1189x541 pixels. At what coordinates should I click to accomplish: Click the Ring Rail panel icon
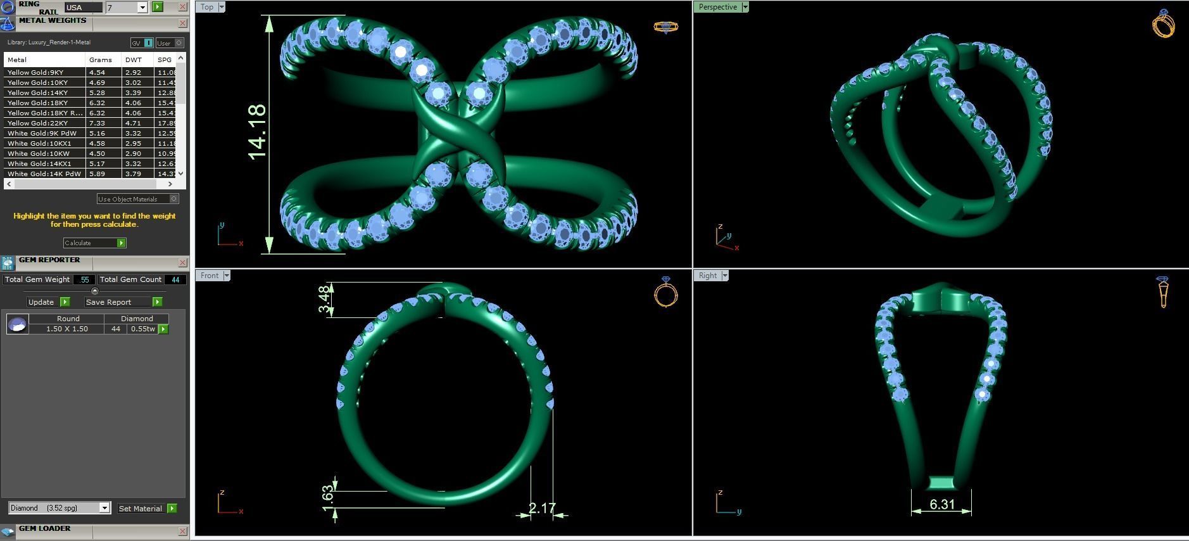coord(7,7)
